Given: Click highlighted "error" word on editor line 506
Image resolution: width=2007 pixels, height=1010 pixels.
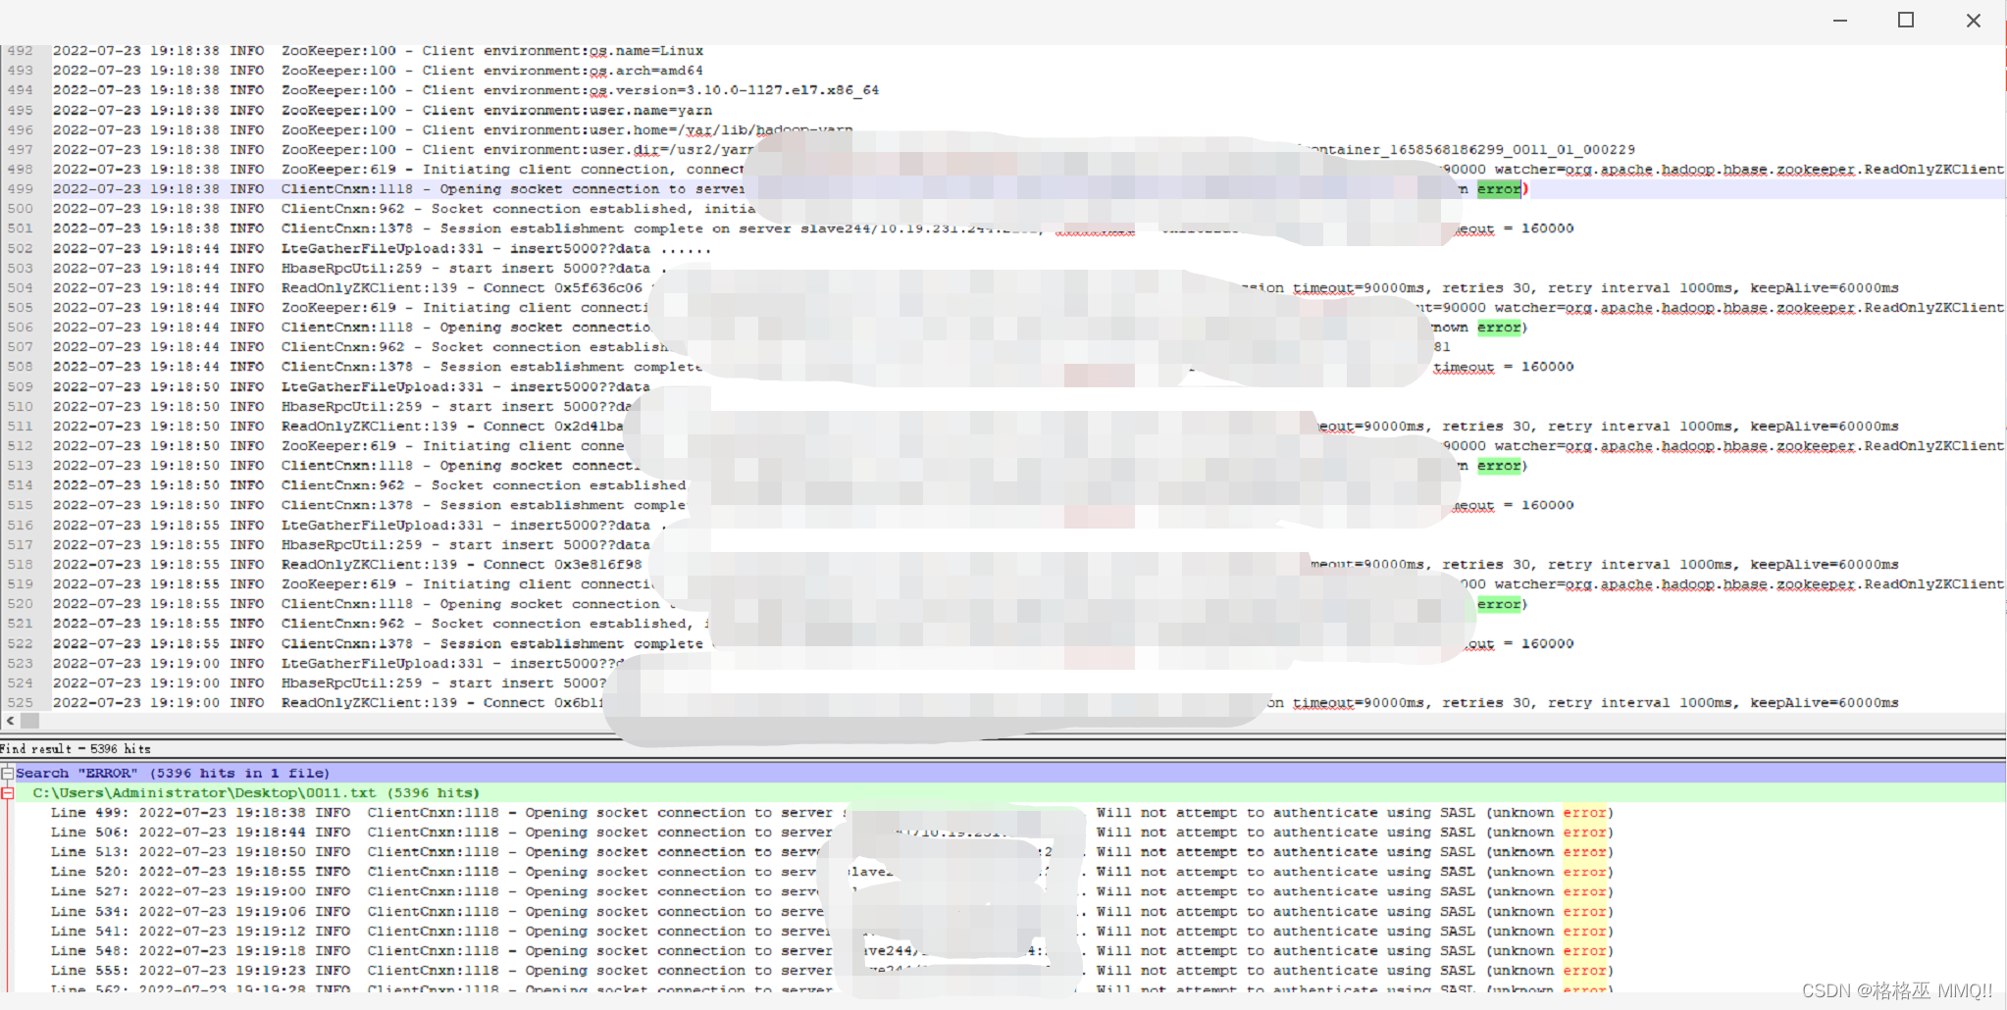Looking at the screenshot, I should pyautogui.click(x=1499, y=328).
